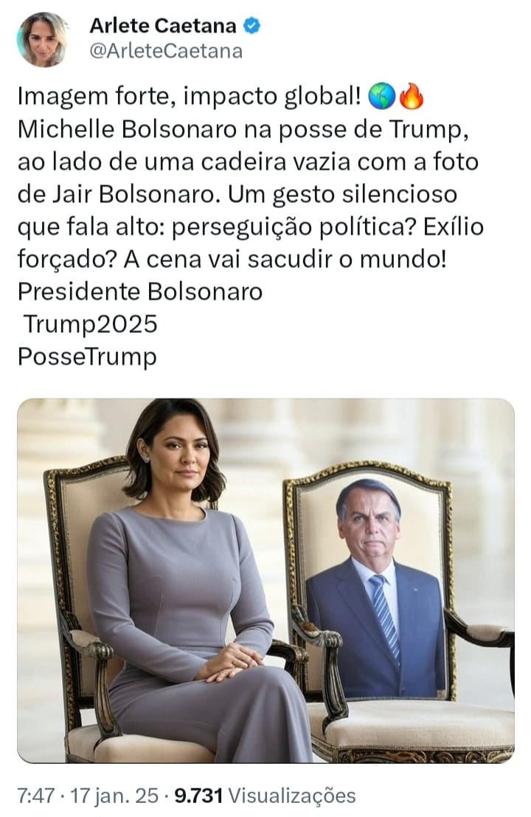
Task: Open the "Arlete Caetana" display name
Action: point(163,25)
